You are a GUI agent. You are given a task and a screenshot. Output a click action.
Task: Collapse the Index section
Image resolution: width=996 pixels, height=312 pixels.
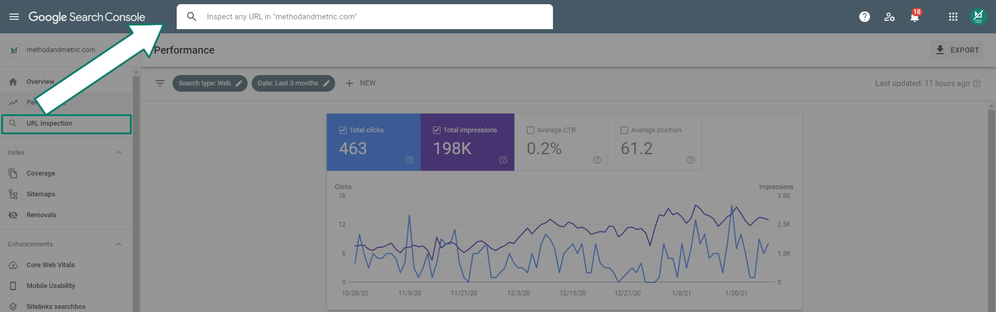(x=118, y=153)
